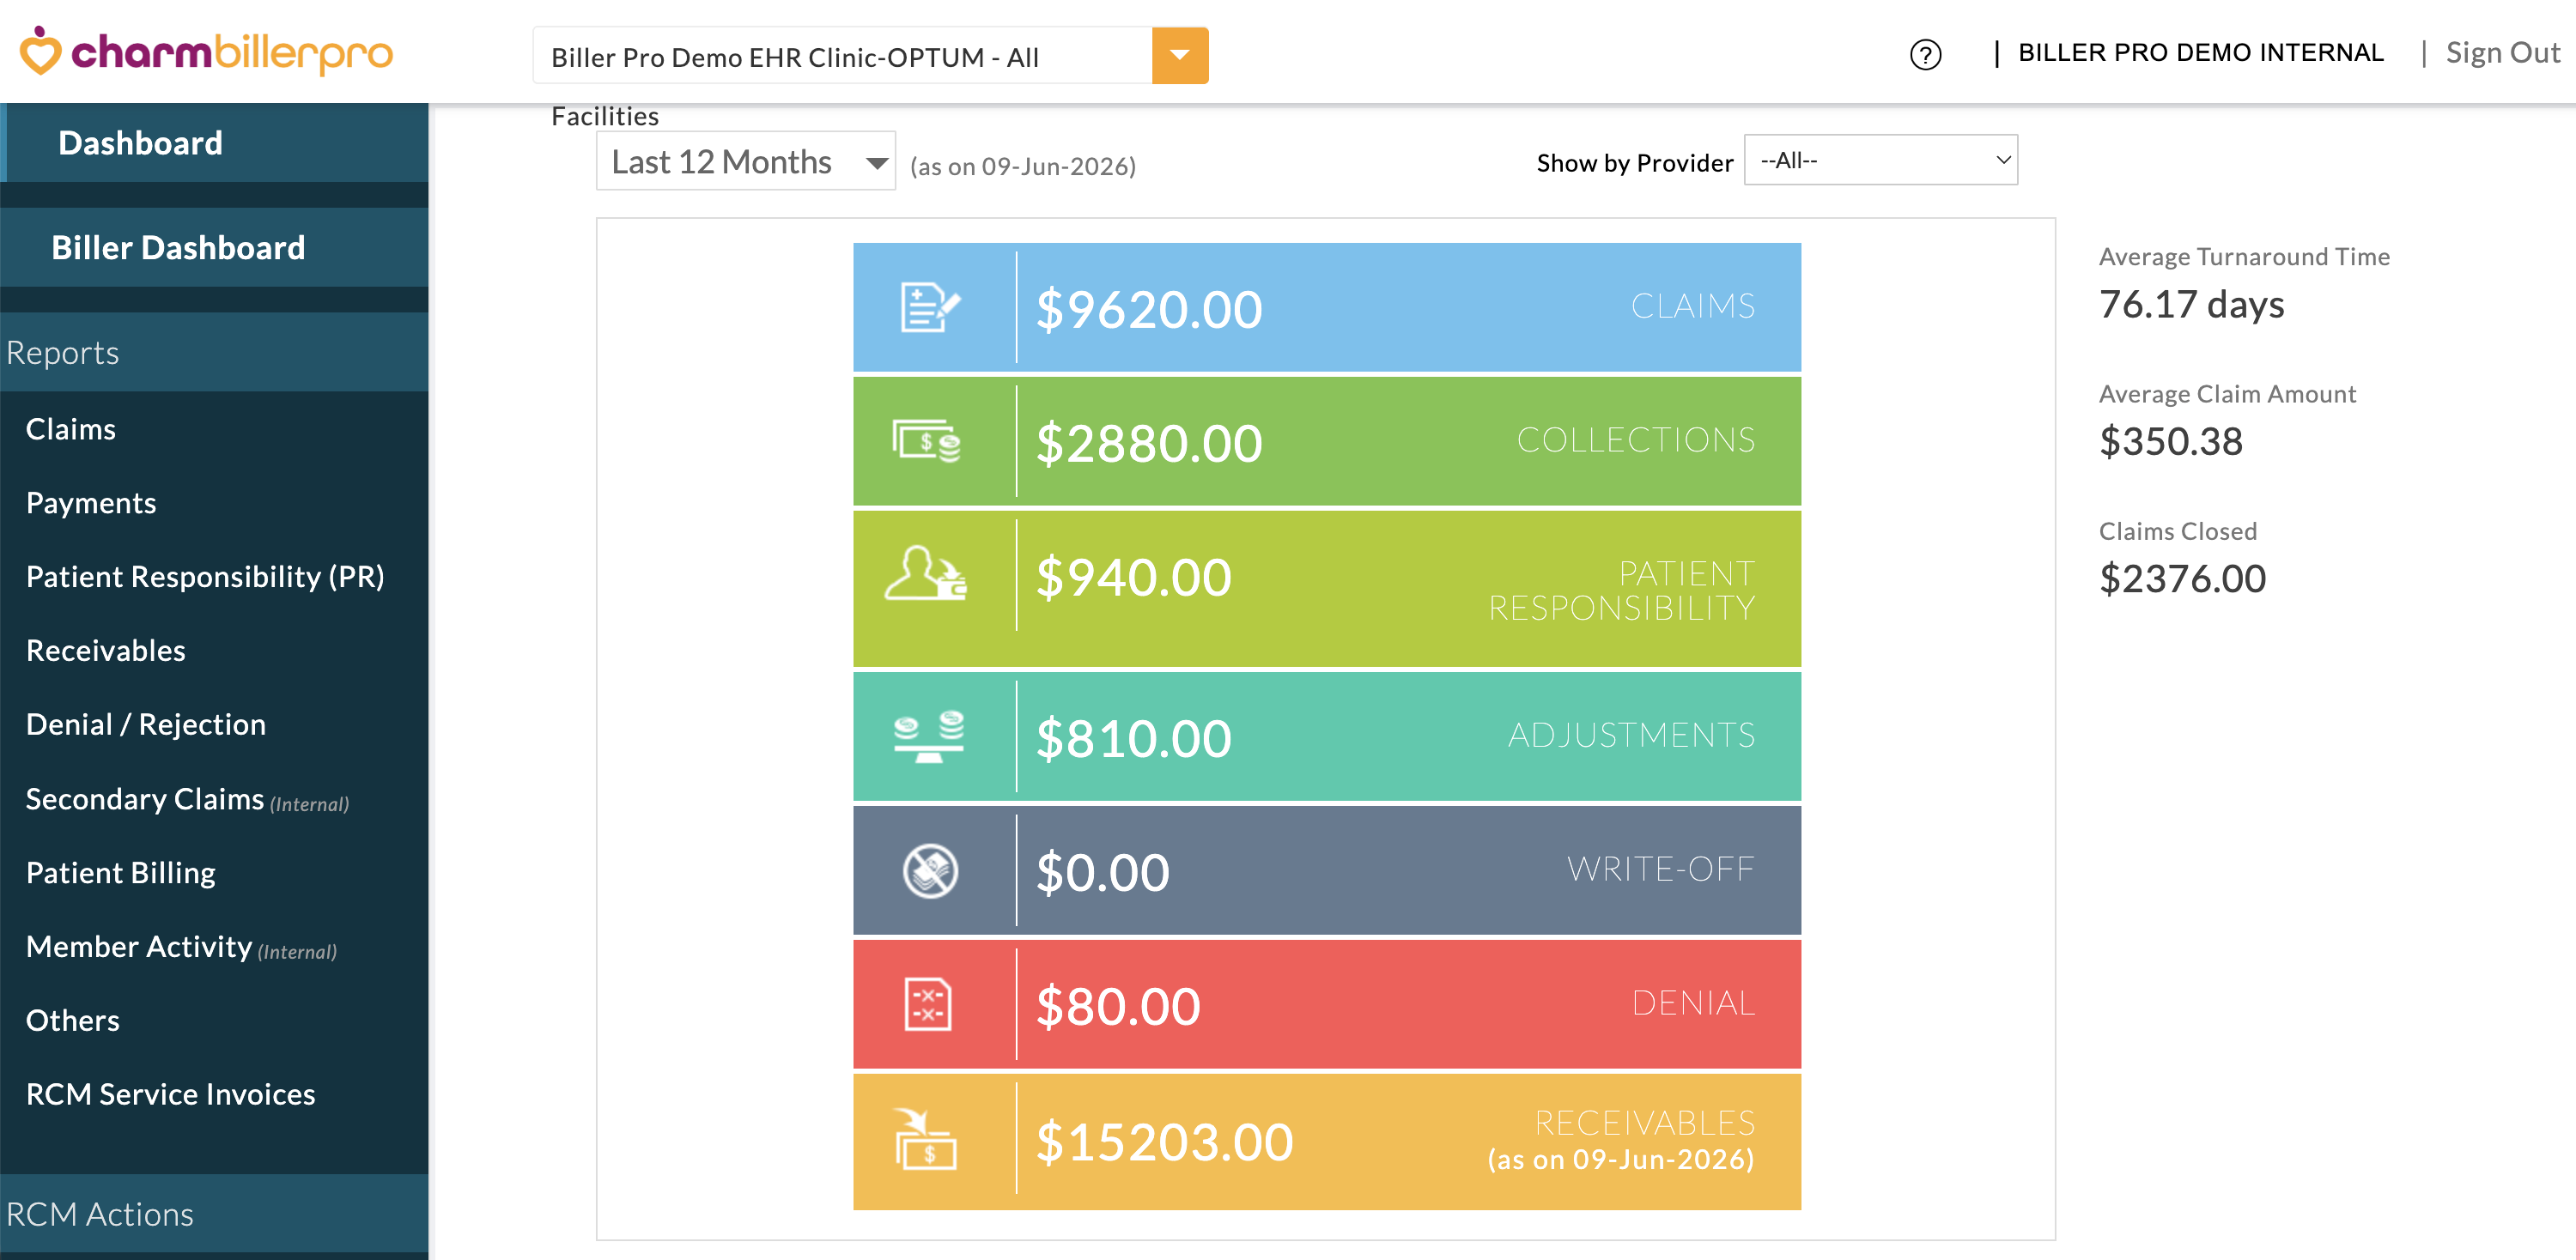The width and height of the screenshot is (2576, 1260).
Task: Open the Receivables report
Action: (x=106, y=651)
